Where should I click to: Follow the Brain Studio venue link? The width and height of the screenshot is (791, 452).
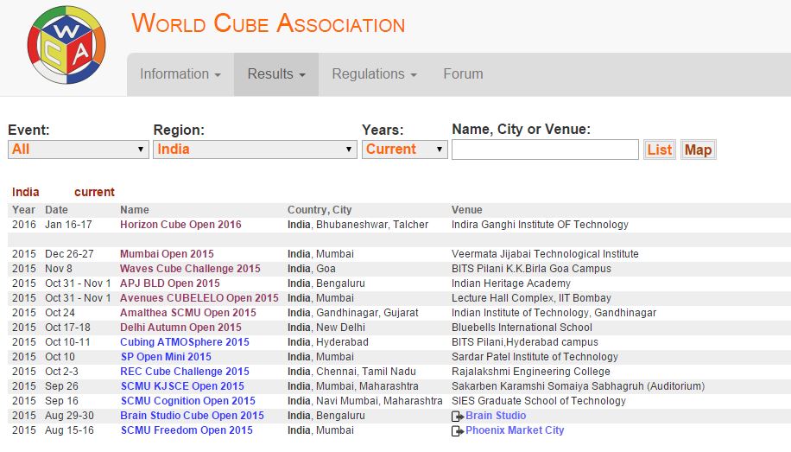click(x=496, y=415)
